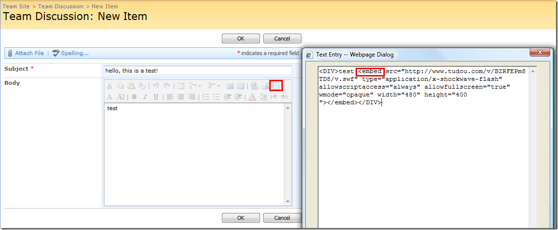The width and height of the screenshot is (558, 230).
Task: Open the Spelling checker
Action: 75,53
